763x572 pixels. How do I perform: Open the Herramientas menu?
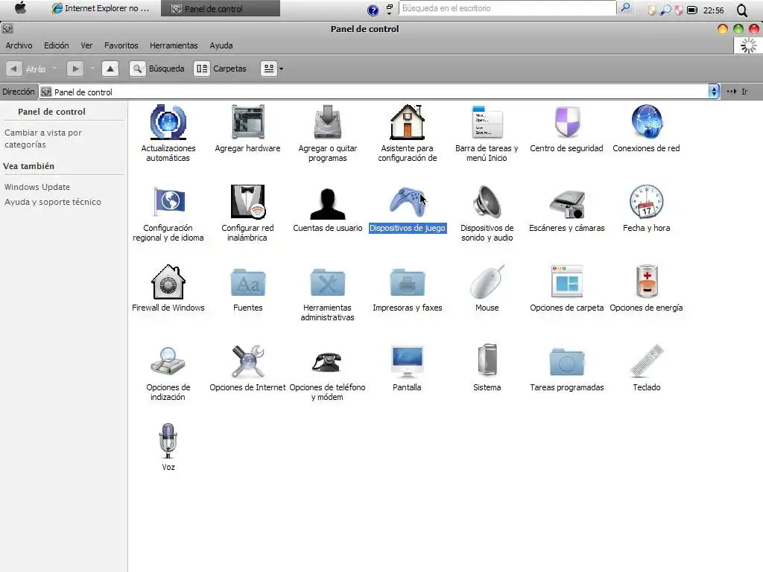[x=174, y=45]
